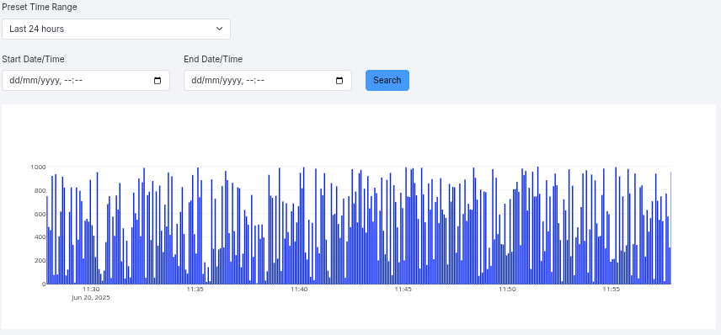The height and width of the screenshot is (335, 721).
Task: Click the 11:55 x-axis tick label
Action: 612,289
